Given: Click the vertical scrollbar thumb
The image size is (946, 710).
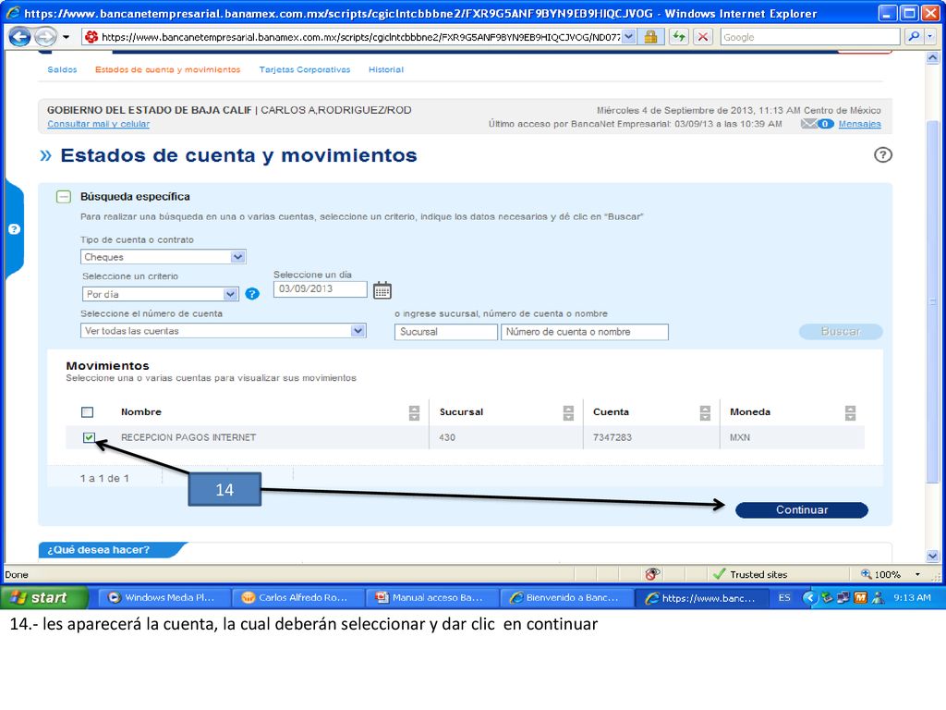Looking at the screenshot, I should [x=932, y=302].
